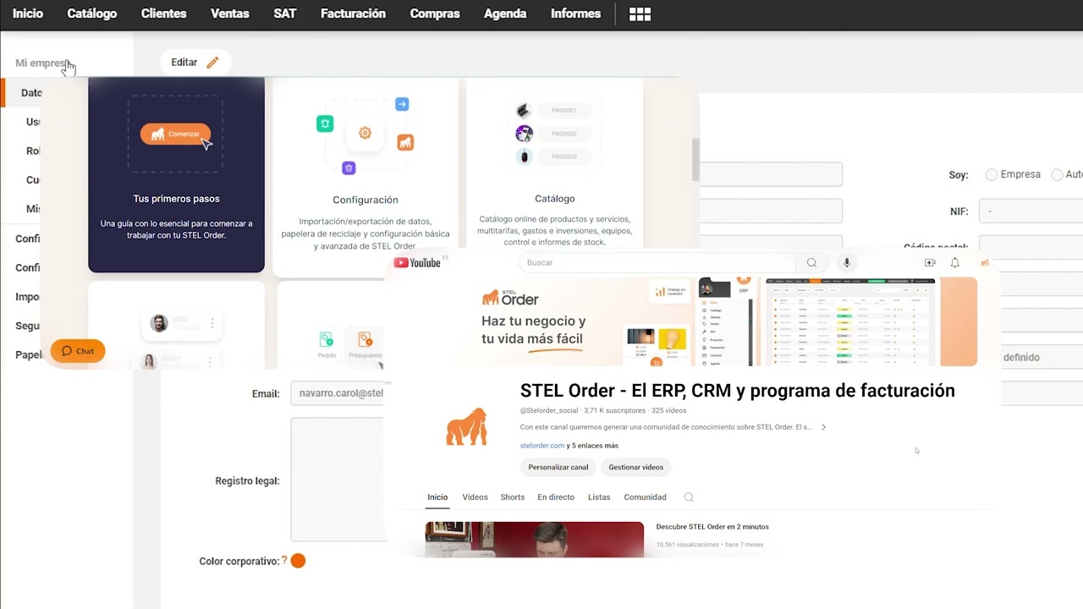Screen dimensions: 1083x609
Task: Click the PRO0003 product row
Action: 553,156
